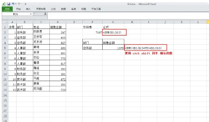Click the 技术部 cell in row 13
Viewport: 209px width, 122px height.
pos(25,89)
